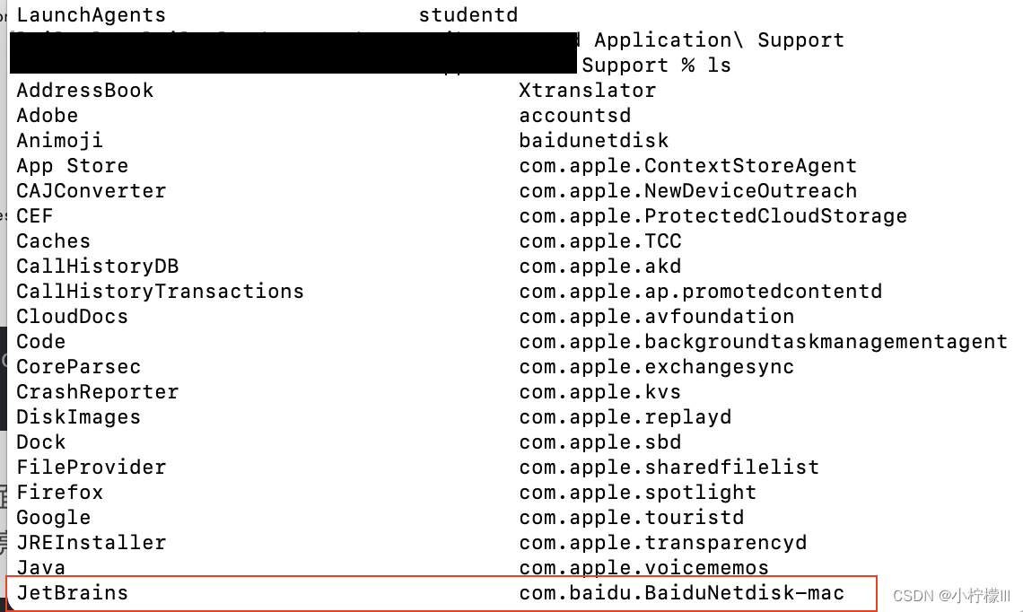Click the Firefox folder entry
Viewport: 1023px width, 612px height.
(x=59, y=493)
